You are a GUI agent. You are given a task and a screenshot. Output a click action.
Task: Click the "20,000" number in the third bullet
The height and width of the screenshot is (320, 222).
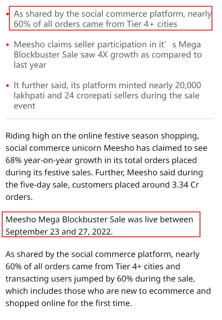[x=188, y=85]
